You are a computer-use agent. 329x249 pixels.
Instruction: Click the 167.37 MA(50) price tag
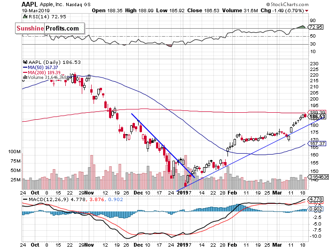coord(317,143)
